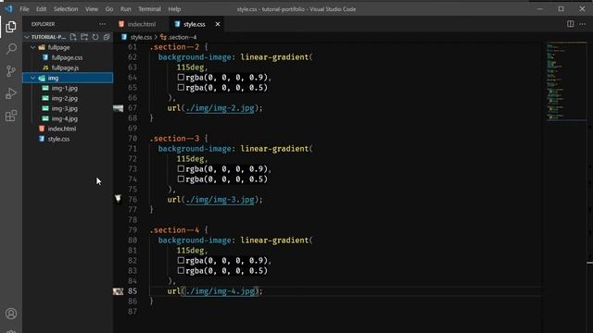This screenshot has height=333, width=593.
Task: Open color picker swatch on line 74
Action: pos(181,179)
